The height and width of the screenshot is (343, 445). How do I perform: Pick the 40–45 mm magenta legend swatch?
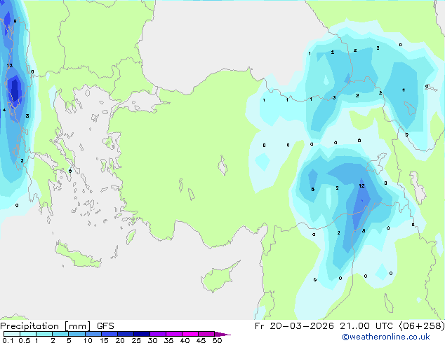pyautogui.click(x=190, y=334)
